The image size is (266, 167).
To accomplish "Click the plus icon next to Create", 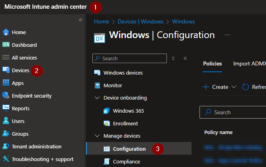I will tap(206, 87).
